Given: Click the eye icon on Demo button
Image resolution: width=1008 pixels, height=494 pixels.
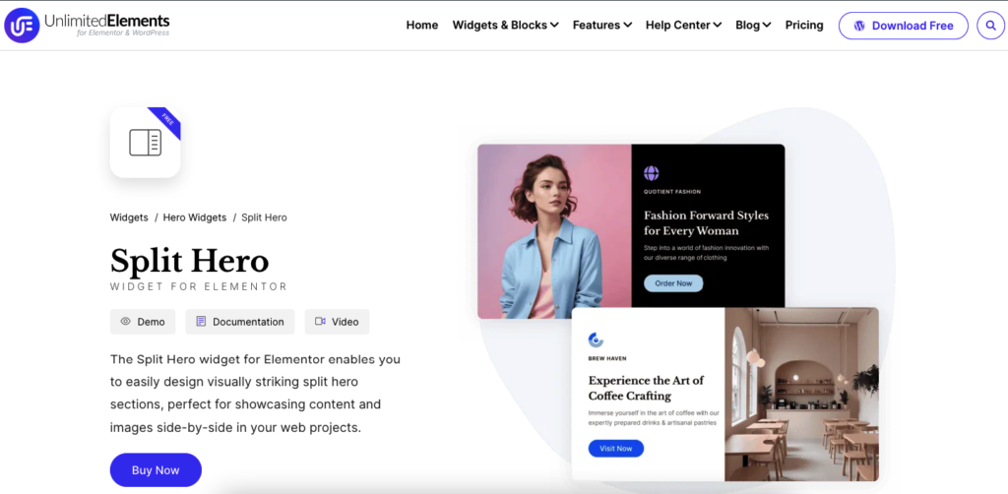Looking at the screenshot, I should [125, 321].
